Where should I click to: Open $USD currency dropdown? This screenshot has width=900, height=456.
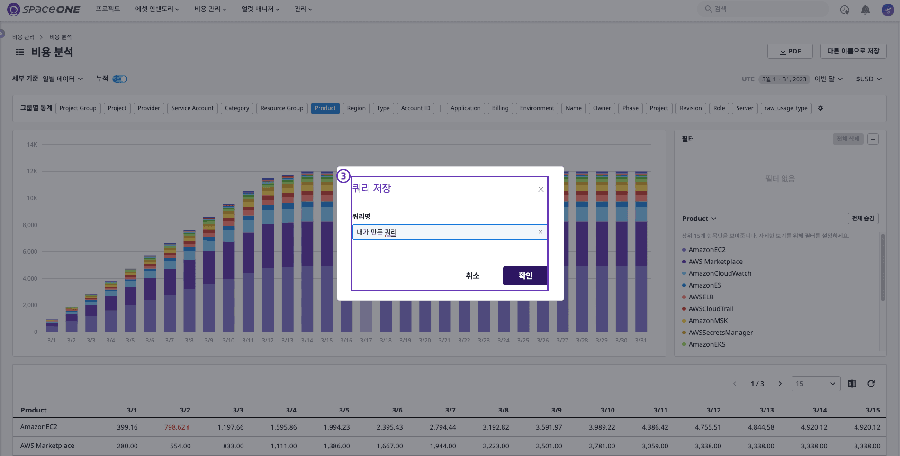pyautogui.click(x=869, y=79)
